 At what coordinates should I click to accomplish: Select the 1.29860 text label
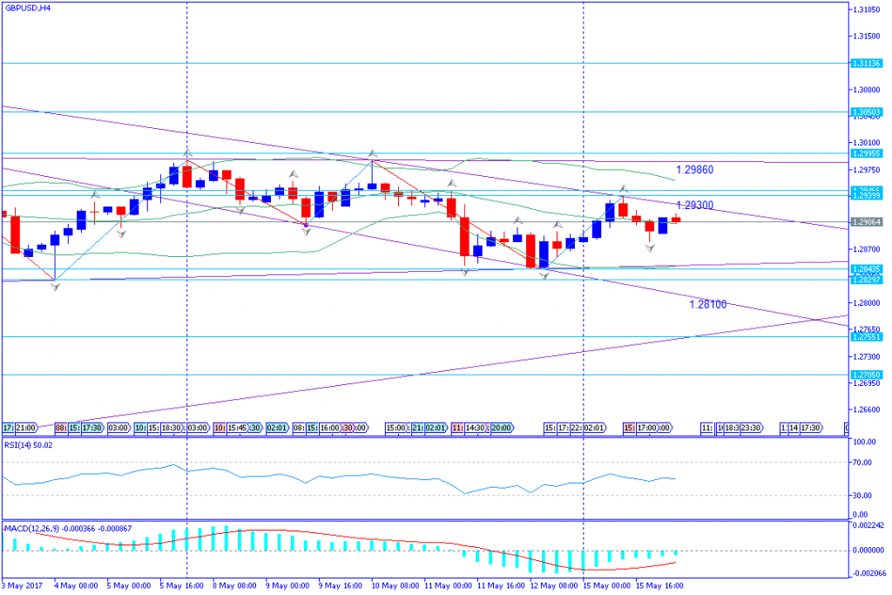click(x=695, y=170)
